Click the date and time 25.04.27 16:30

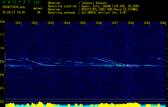point(14,12)
